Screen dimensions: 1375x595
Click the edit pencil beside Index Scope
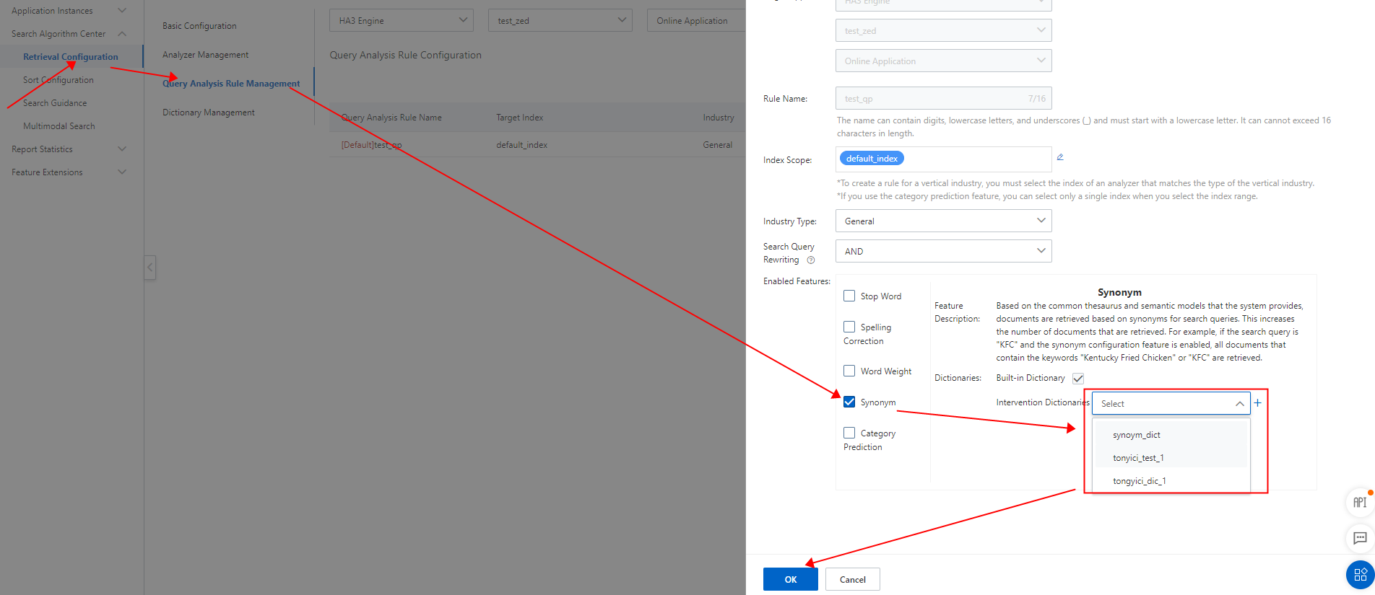coord(1060,157)
